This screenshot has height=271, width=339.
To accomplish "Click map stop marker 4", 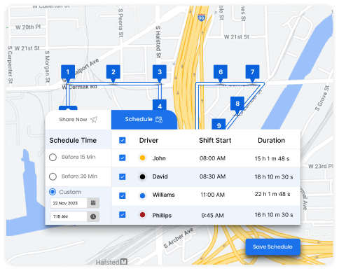I will click(160, 105).
